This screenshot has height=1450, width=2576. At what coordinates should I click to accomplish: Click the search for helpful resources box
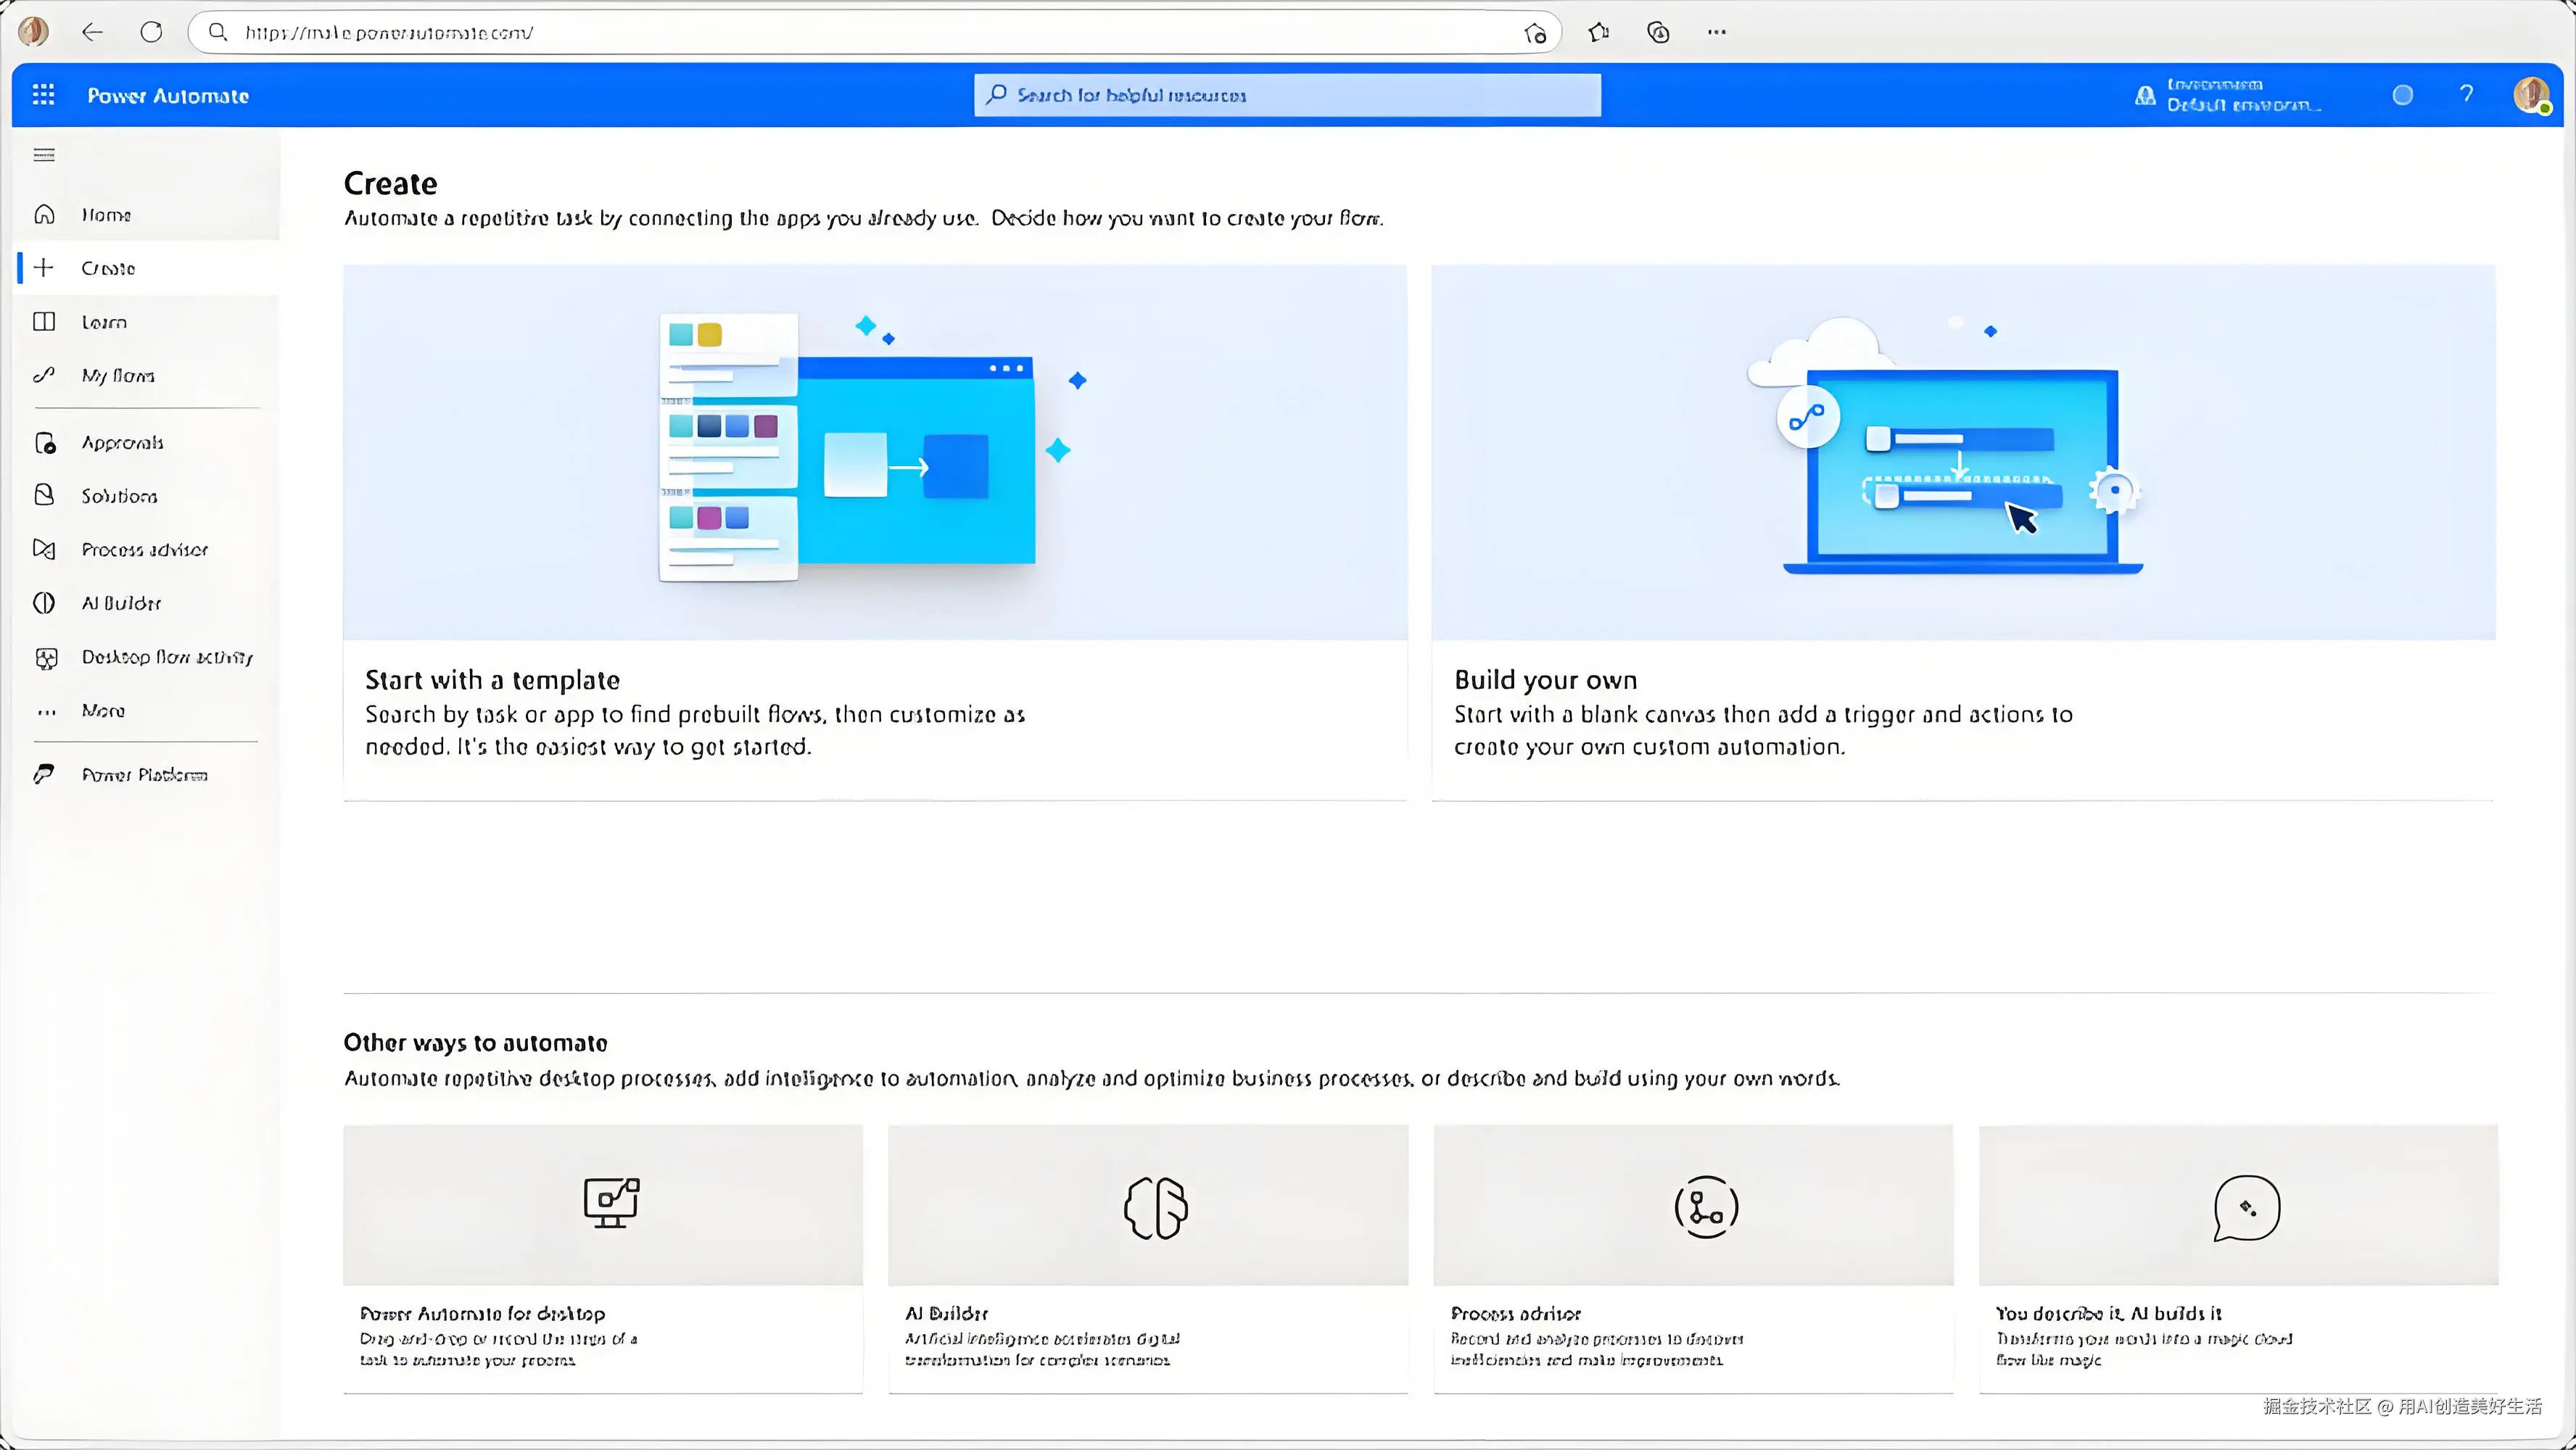[1286, 95]
